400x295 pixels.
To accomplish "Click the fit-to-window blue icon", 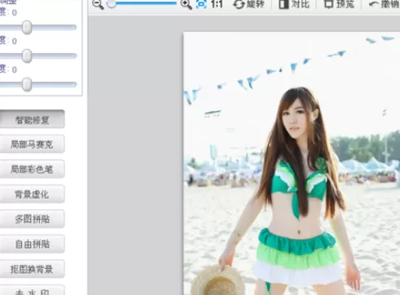I will [202, 4].
